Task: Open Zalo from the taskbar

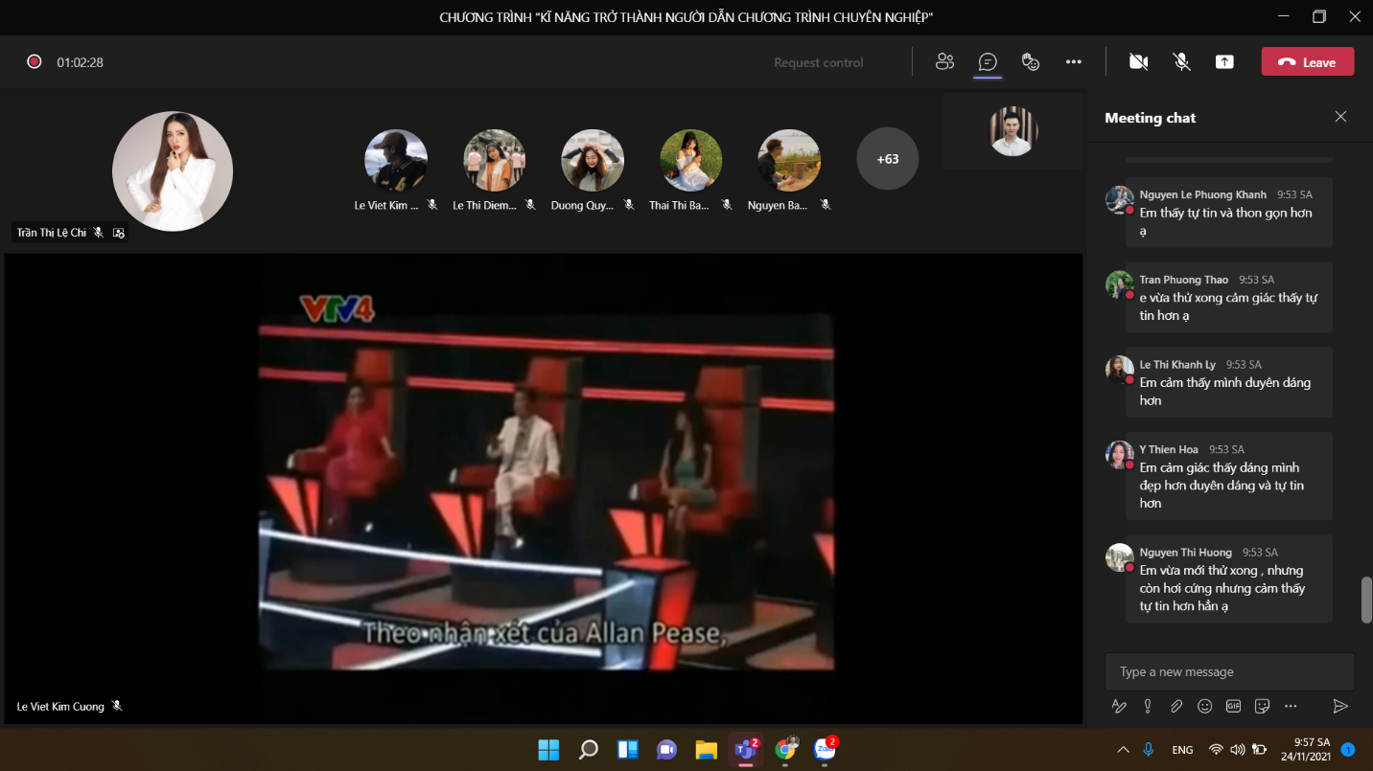Action: click(x=825, y=749)
